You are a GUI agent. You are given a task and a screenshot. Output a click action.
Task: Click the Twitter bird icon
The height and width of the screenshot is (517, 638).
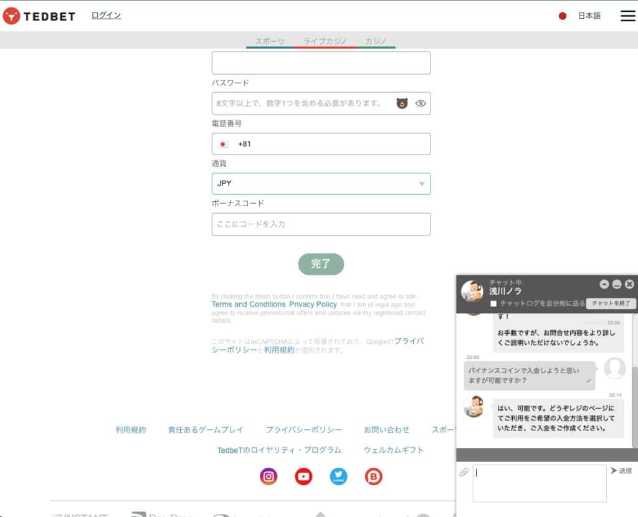338,476
